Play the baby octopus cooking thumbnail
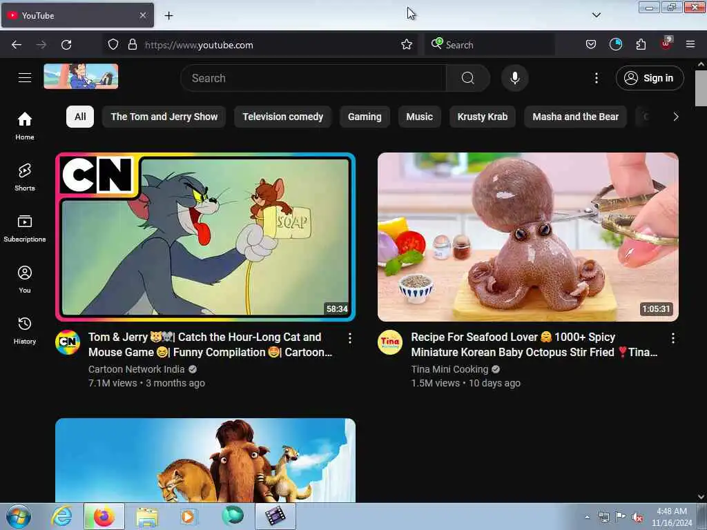 (x=527, y=237)
